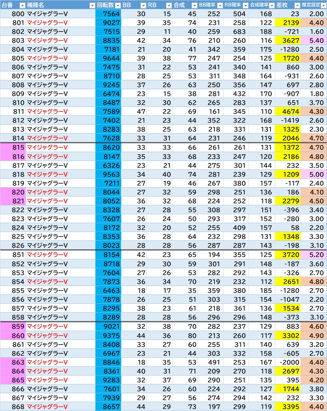
Task: Select machine number cell 803
Action: (13, 40)
